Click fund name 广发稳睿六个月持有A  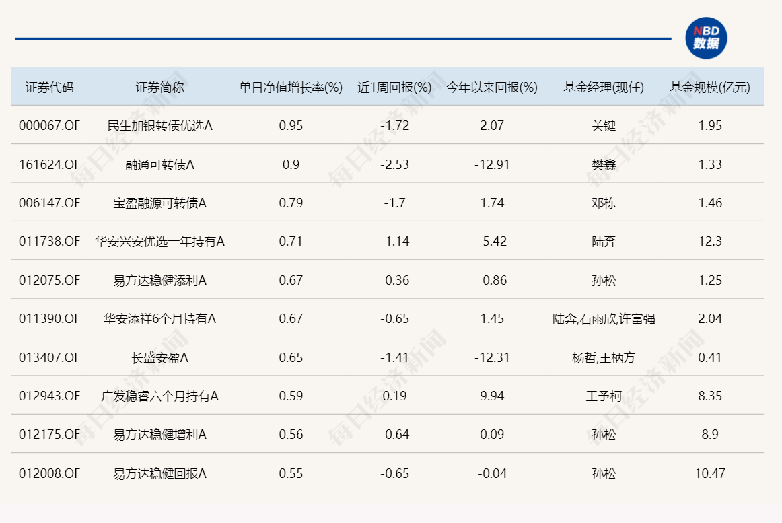[x=159, y=396]
